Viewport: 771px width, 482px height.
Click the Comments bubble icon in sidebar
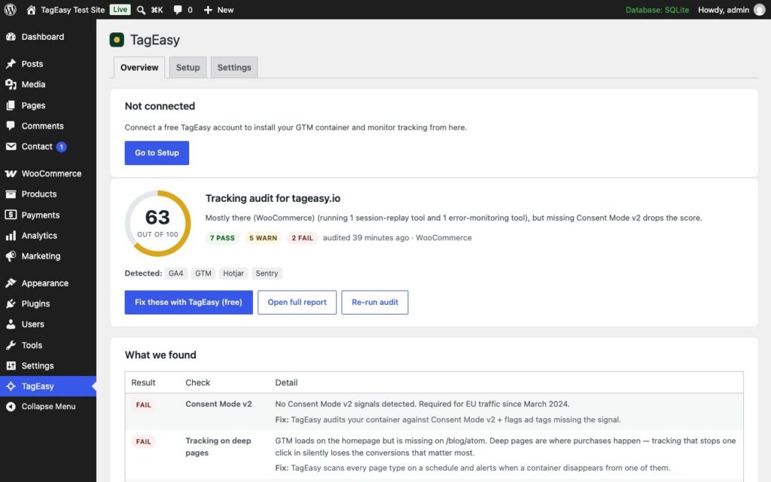[11, 126]
